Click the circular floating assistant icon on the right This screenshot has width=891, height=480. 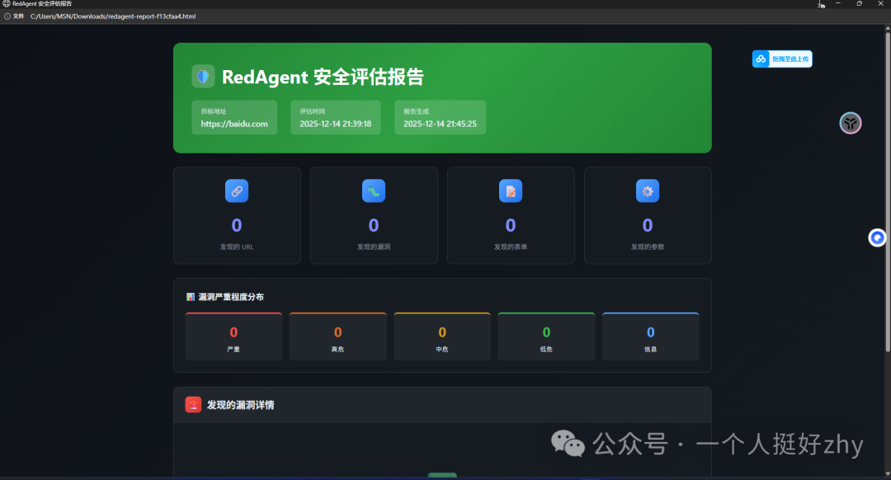point(851,123)
